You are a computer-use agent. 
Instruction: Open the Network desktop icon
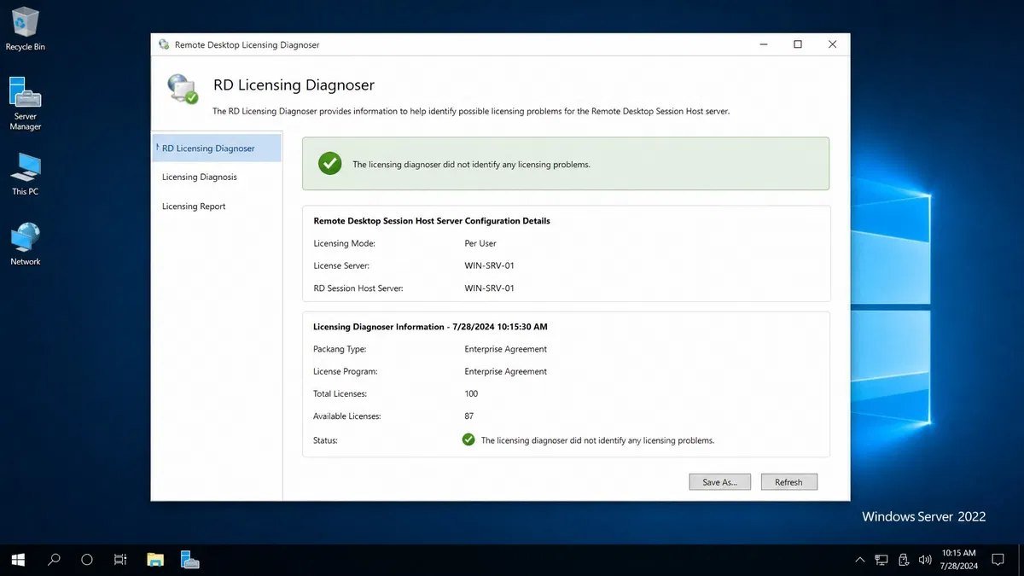click(25, 244)
